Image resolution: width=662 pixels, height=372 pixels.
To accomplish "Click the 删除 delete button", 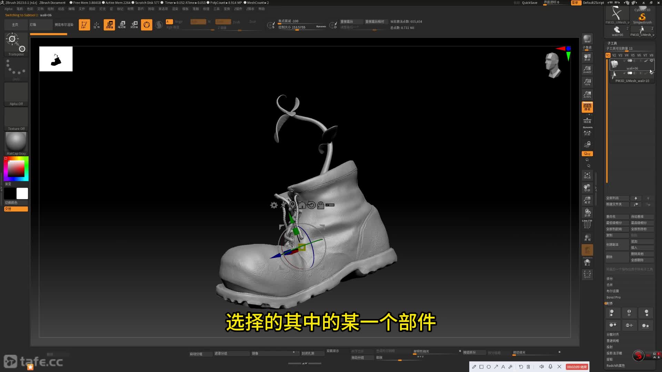I will 617,257.
